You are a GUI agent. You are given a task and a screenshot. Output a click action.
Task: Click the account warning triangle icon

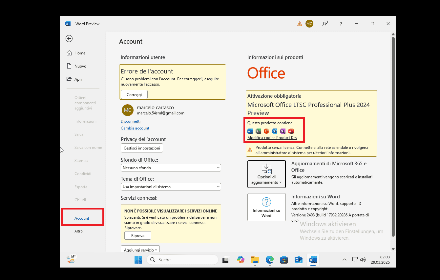pos(300,24)
